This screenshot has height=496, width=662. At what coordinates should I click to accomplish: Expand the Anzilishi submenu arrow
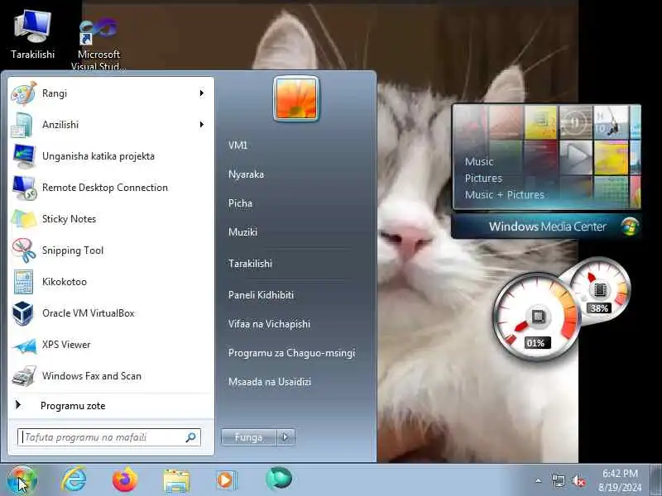click(202, 125)
